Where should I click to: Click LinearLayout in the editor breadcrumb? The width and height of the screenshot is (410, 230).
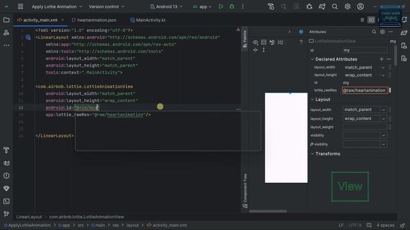click(x=29, y=217)
